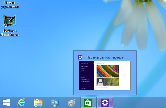166x108 pixels.
Task: Click the PC settings gear taskbar icon
Action: click(105, 102)
